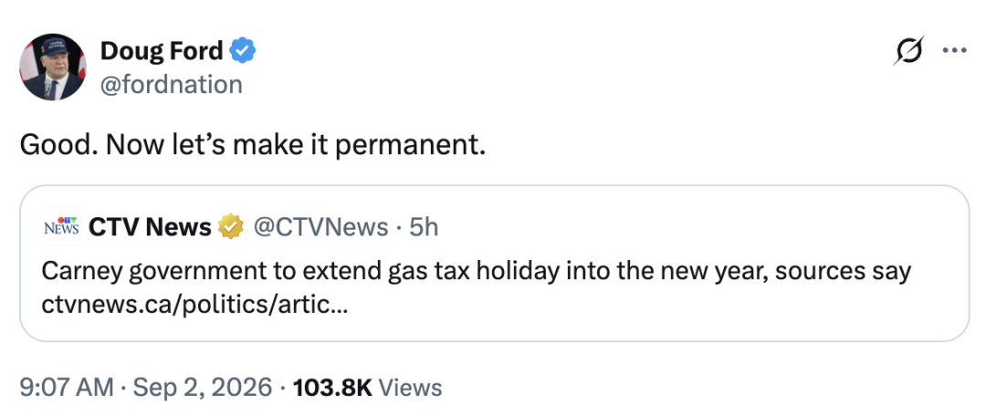Screen dimensions: 986x416
Task: Open the CTV News logo avatar
Action: [61, 227]
